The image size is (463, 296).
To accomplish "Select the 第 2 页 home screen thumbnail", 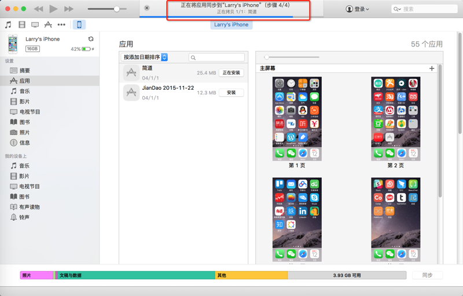I will 396,119.
